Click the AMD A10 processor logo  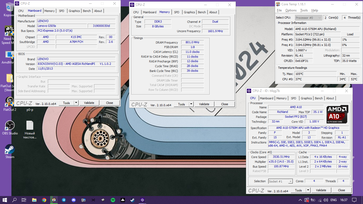(337, 114)
